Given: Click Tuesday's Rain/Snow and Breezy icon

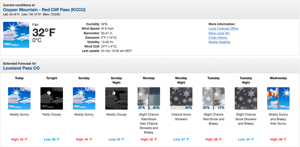Looking at the screenshot, I should pyautogui.click(x=214, y=98).
